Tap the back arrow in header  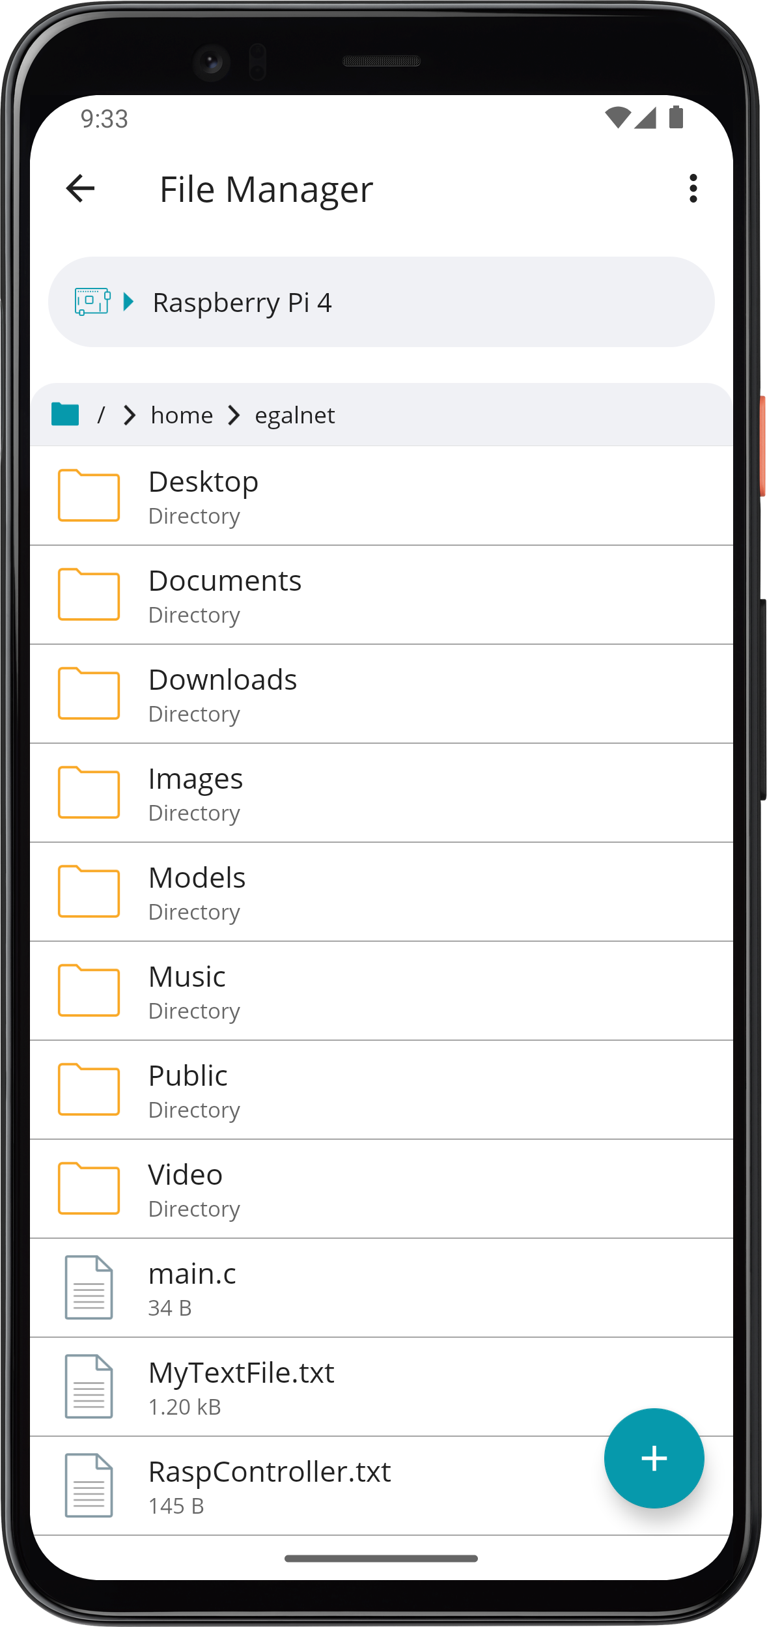[x=81, y=189]
